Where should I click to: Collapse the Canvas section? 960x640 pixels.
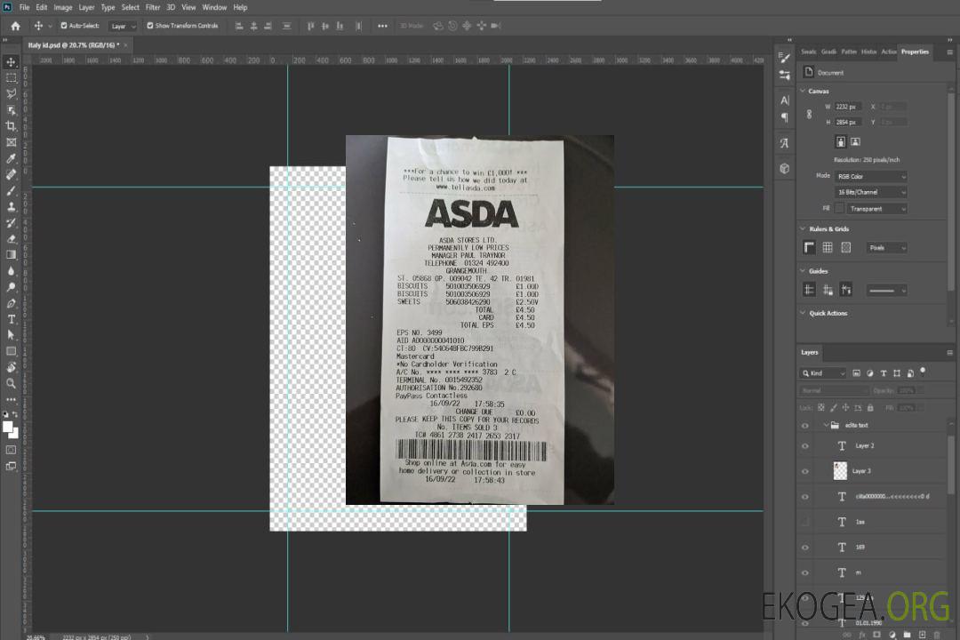coord(803,92)
